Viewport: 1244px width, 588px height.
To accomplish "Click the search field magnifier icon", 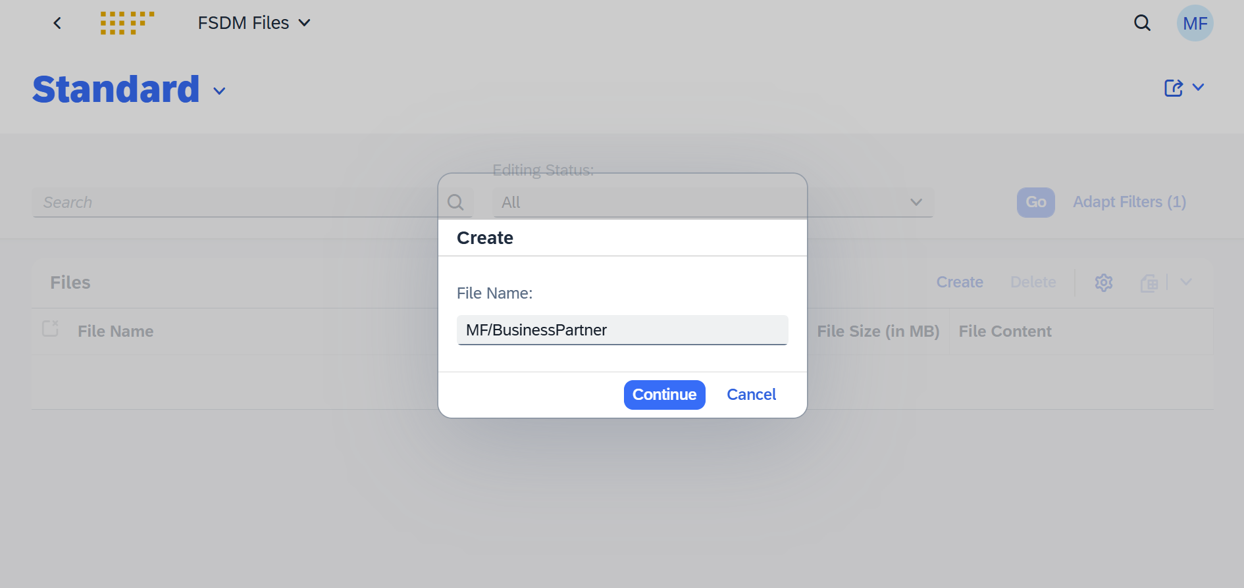I will pyautogui.click(x=455, y=202).
